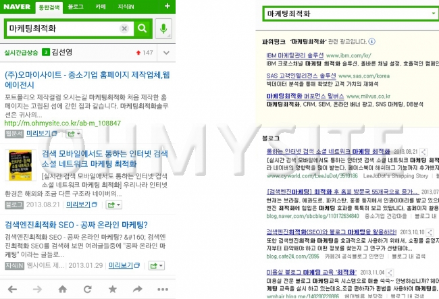Open 통하는 인터넷 검색 소셜 네트워크 blog link
Screen dimensions: 439x299
pyautogui.click(x=328, y=152)
